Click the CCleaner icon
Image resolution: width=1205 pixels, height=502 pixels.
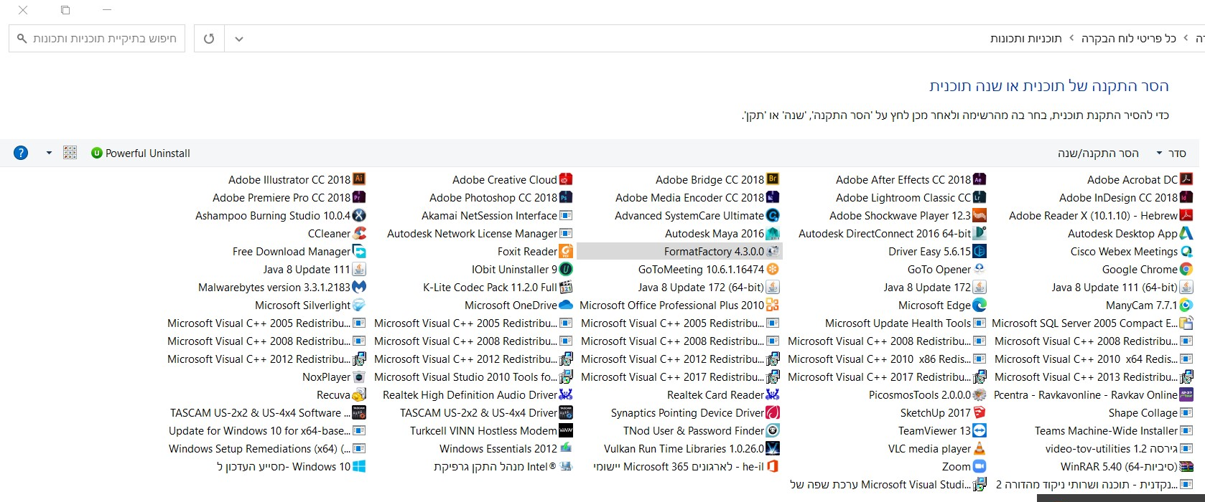click(359, 233)
